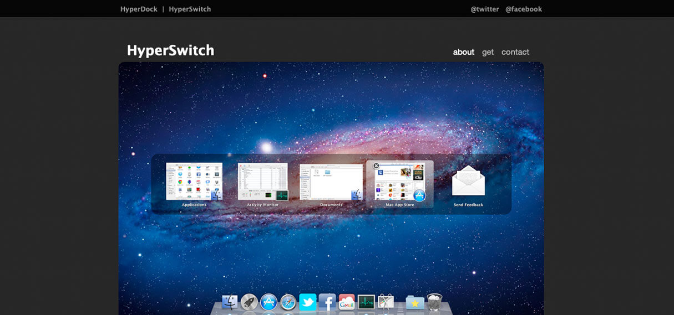
Task: Click the Send Feedback label text
Action: point(468,205)
